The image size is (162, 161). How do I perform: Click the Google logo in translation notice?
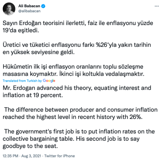pos(49,80)
